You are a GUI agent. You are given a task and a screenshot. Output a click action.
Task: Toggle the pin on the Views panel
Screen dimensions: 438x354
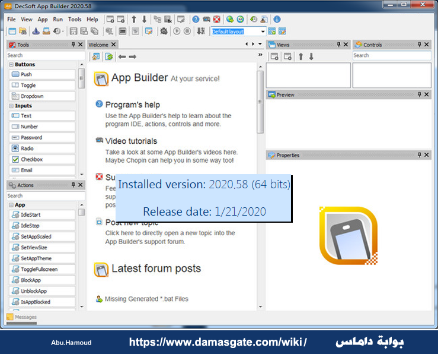coord(338,45)
